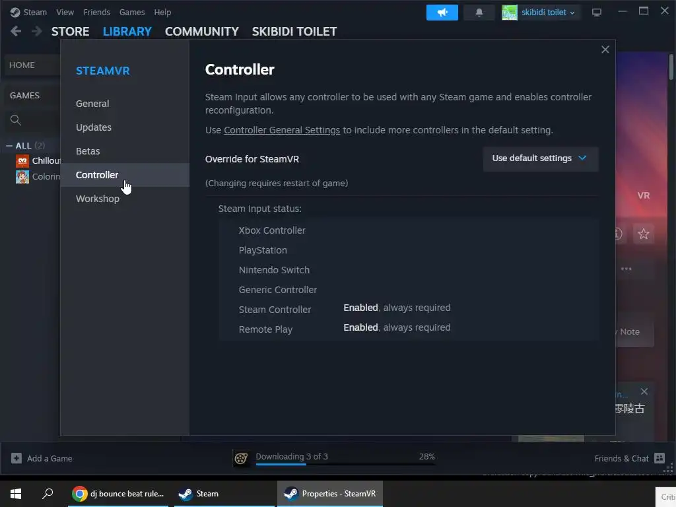676x507 pixels.
Task: Click the skibidi toilet profile avatar
Action: point(509,13)
